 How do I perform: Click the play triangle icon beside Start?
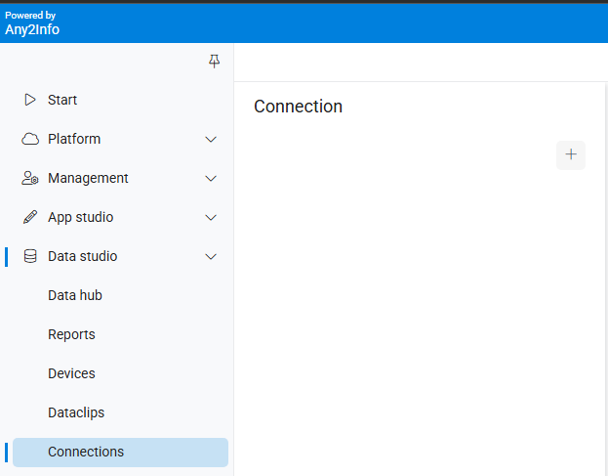pos(30,100)
